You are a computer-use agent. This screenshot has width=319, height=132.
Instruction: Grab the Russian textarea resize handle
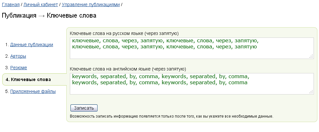pos(311,56)
